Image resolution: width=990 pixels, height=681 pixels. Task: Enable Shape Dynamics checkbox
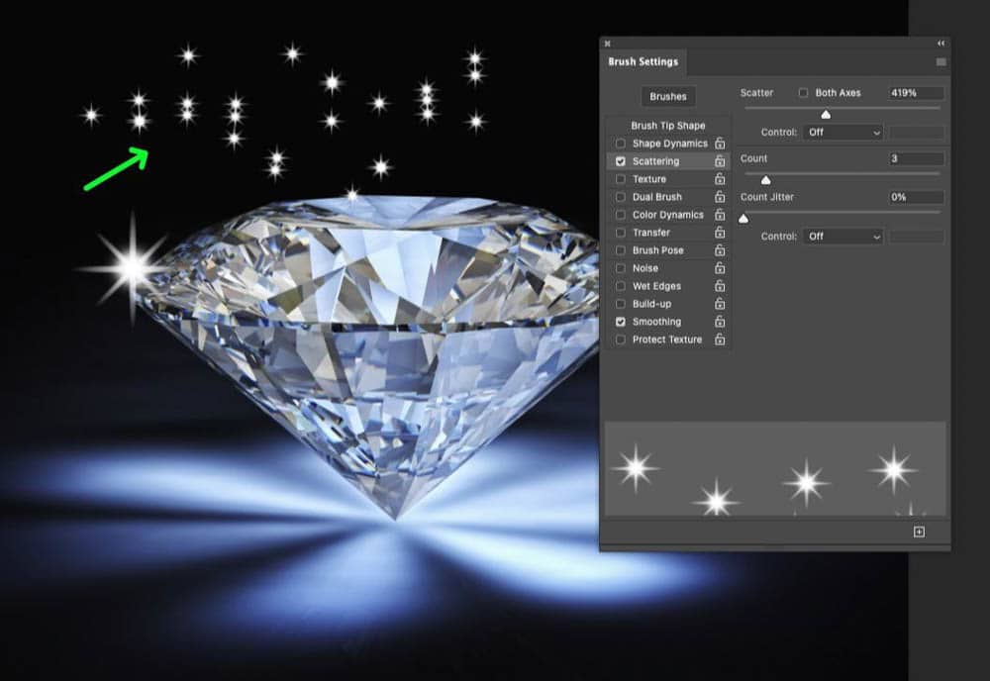[x=621, y=144]
